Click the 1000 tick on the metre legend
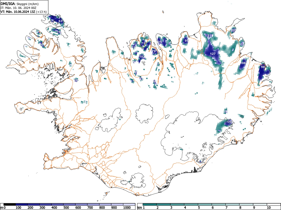281x210 pixels. (x=127, y=208)
